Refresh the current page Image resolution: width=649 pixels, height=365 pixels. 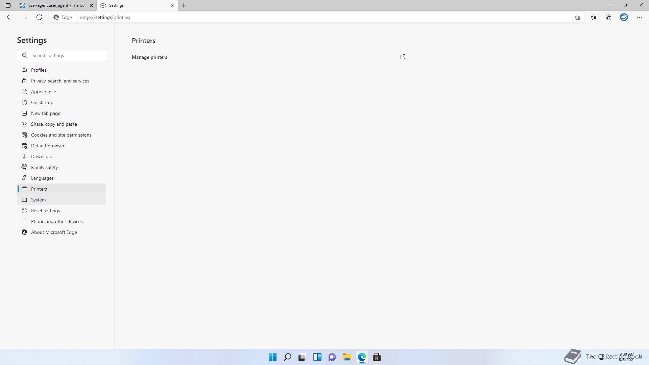(x=39, y=17)
